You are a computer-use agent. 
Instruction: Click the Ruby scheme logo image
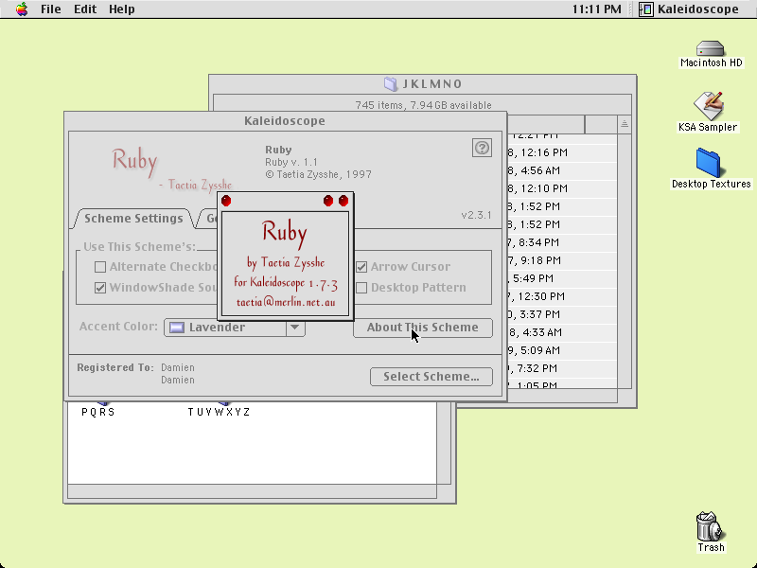click(x=171, y=169)
